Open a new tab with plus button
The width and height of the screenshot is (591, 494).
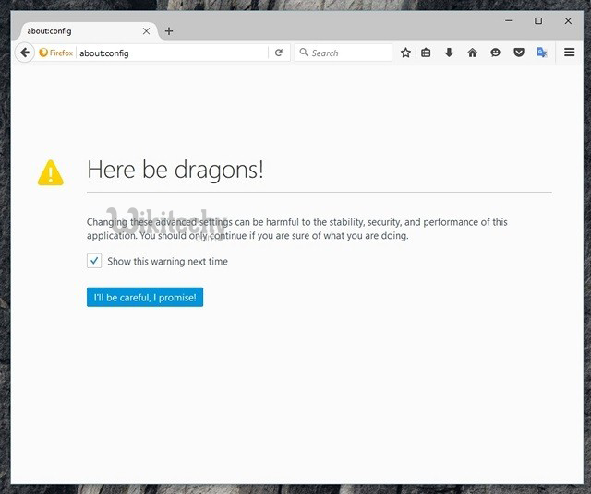pyautogui.click(x=169, y=30)
